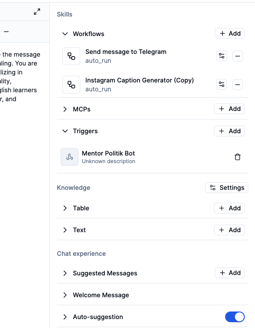Expand the Table knowledge section
This screenshot has height=328, width=255.
pyautogui.click(x=65, y=208)
